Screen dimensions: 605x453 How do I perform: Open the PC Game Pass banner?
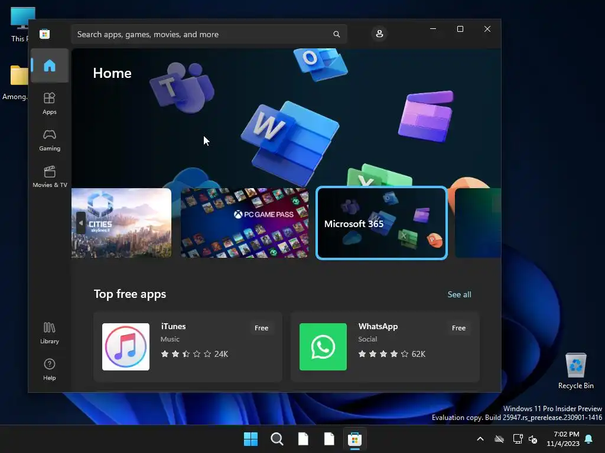pos(245,222)
